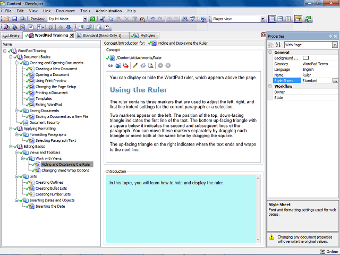340x255 pixels.
Task: Open the Link menu
Action: (47, 11)
